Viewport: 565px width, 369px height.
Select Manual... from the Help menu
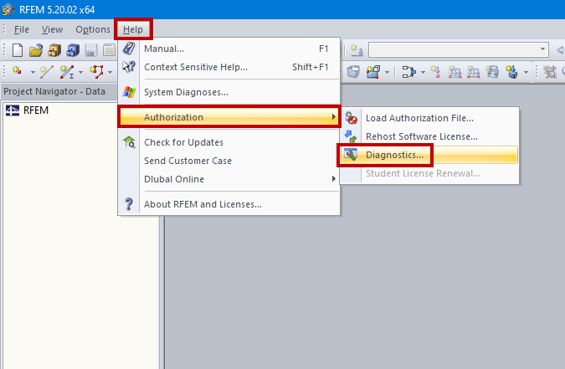point(229,49)
